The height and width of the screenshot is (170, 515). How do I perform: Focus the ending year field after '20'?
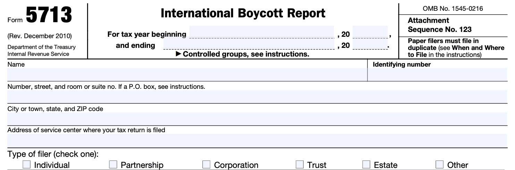(x=370, y=44)
